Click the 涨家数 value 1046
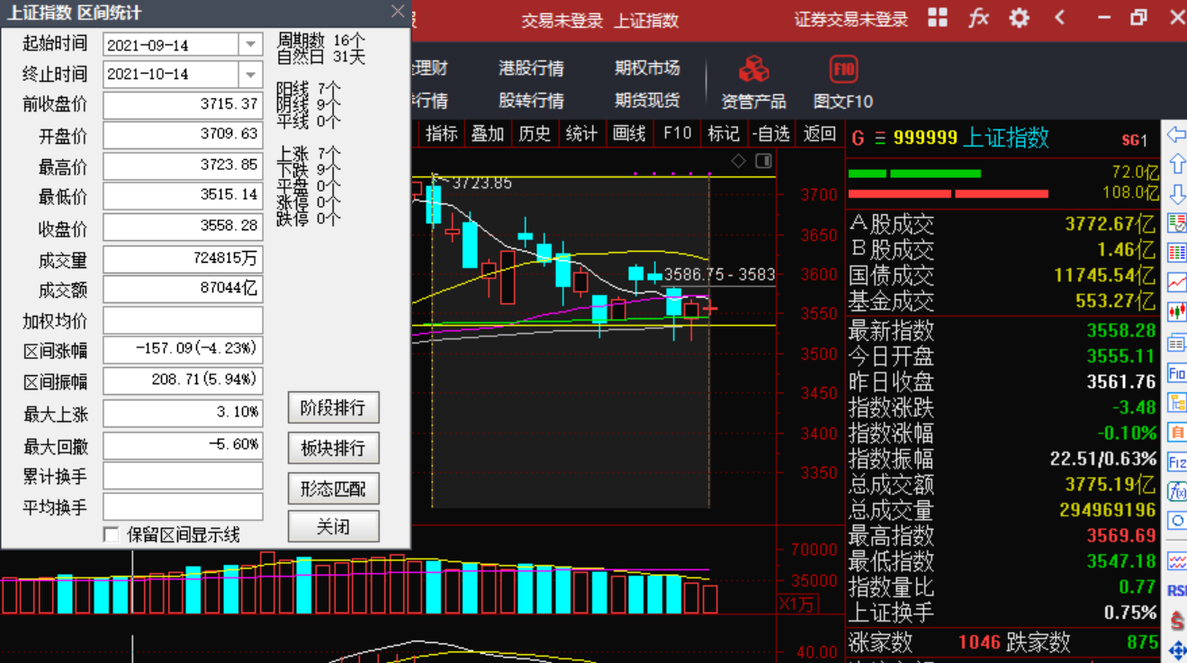Image resolution: width=1187 pixels, height=663 pixels. tap(979, 642)
